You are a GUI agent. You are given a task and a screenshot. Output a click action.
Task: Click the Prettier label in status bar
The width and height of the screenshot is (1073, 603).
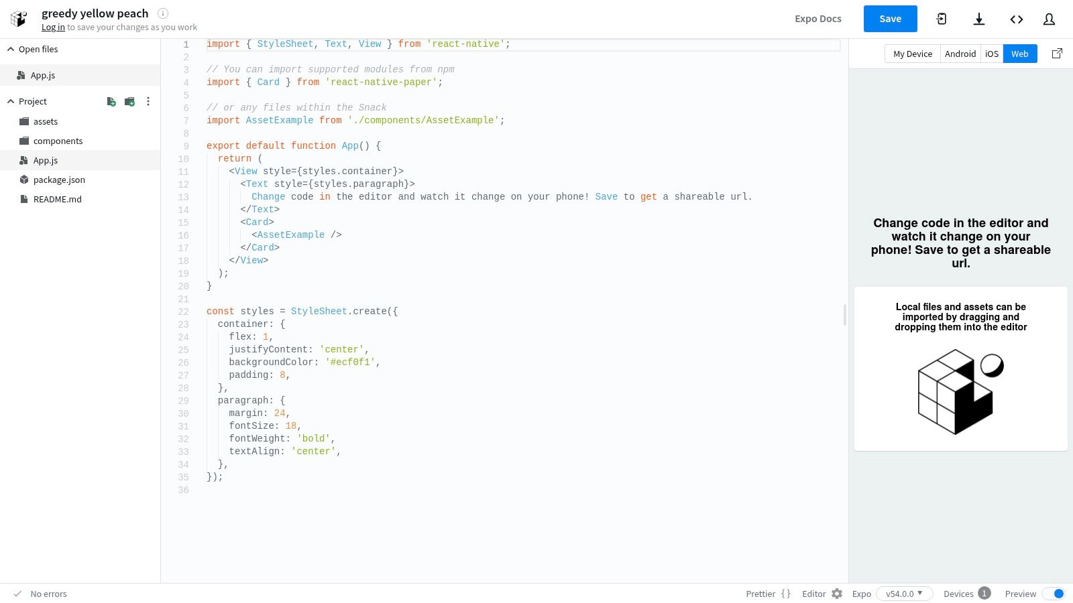(x=760, y=594)
